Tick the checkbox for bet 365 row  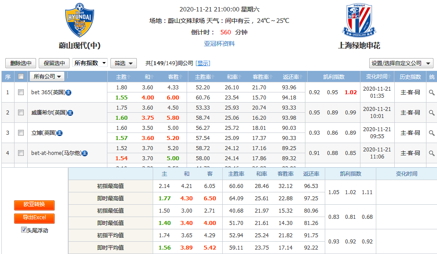[21, 92]
